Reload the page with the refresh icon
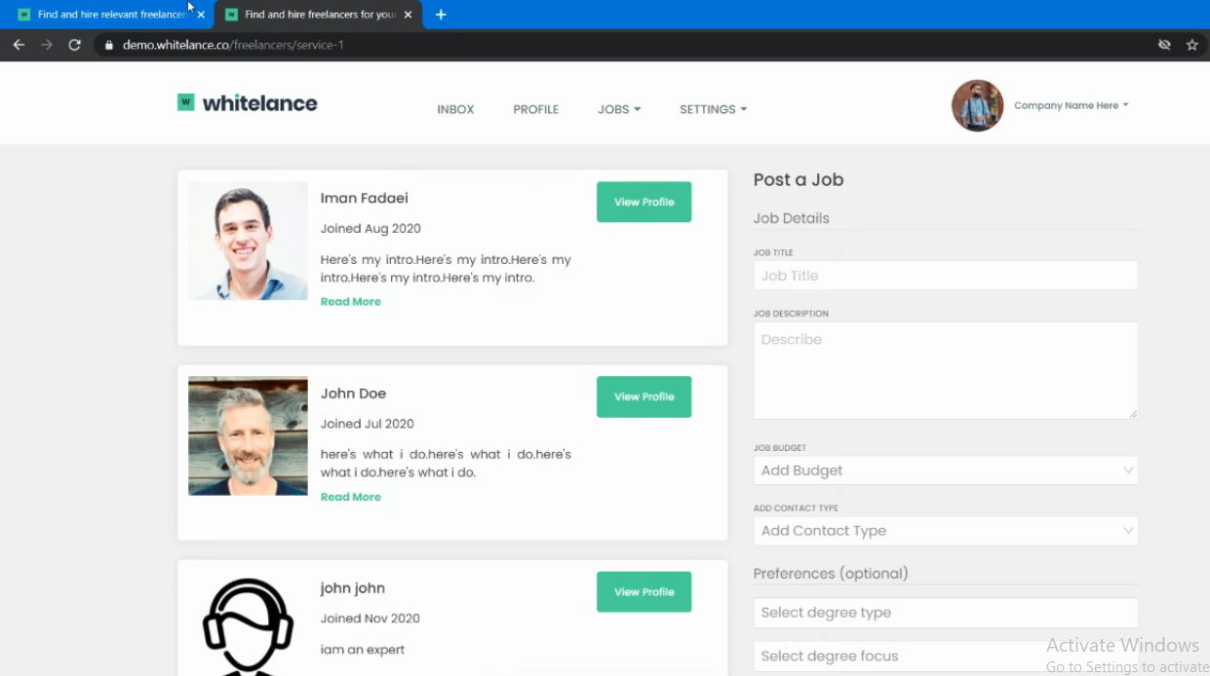 coord(74,45)
